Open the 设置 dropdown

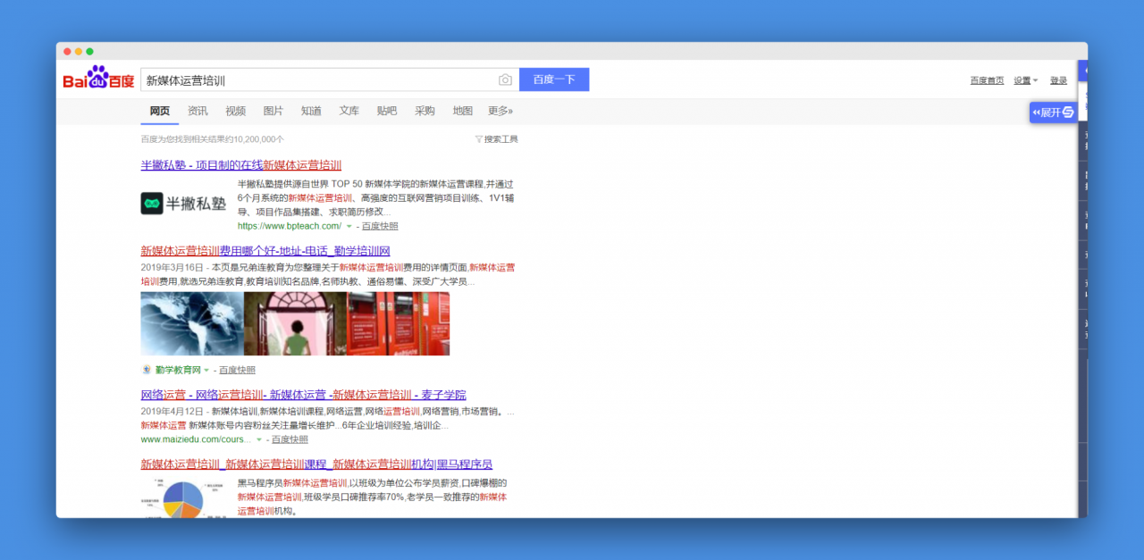tap(1025, 80)
